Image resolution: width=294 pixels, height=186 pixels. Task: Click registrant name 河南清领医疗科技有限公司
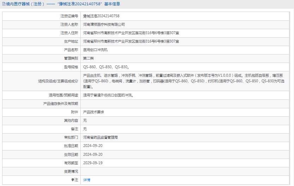[104, 25]
